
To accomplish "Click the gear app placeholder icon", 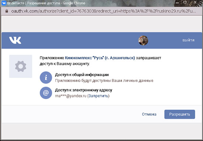I will click(21, 66).
